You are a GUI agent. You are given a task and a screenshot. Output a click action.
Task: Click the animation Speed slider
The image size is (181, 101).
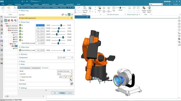tap(120, 8)
